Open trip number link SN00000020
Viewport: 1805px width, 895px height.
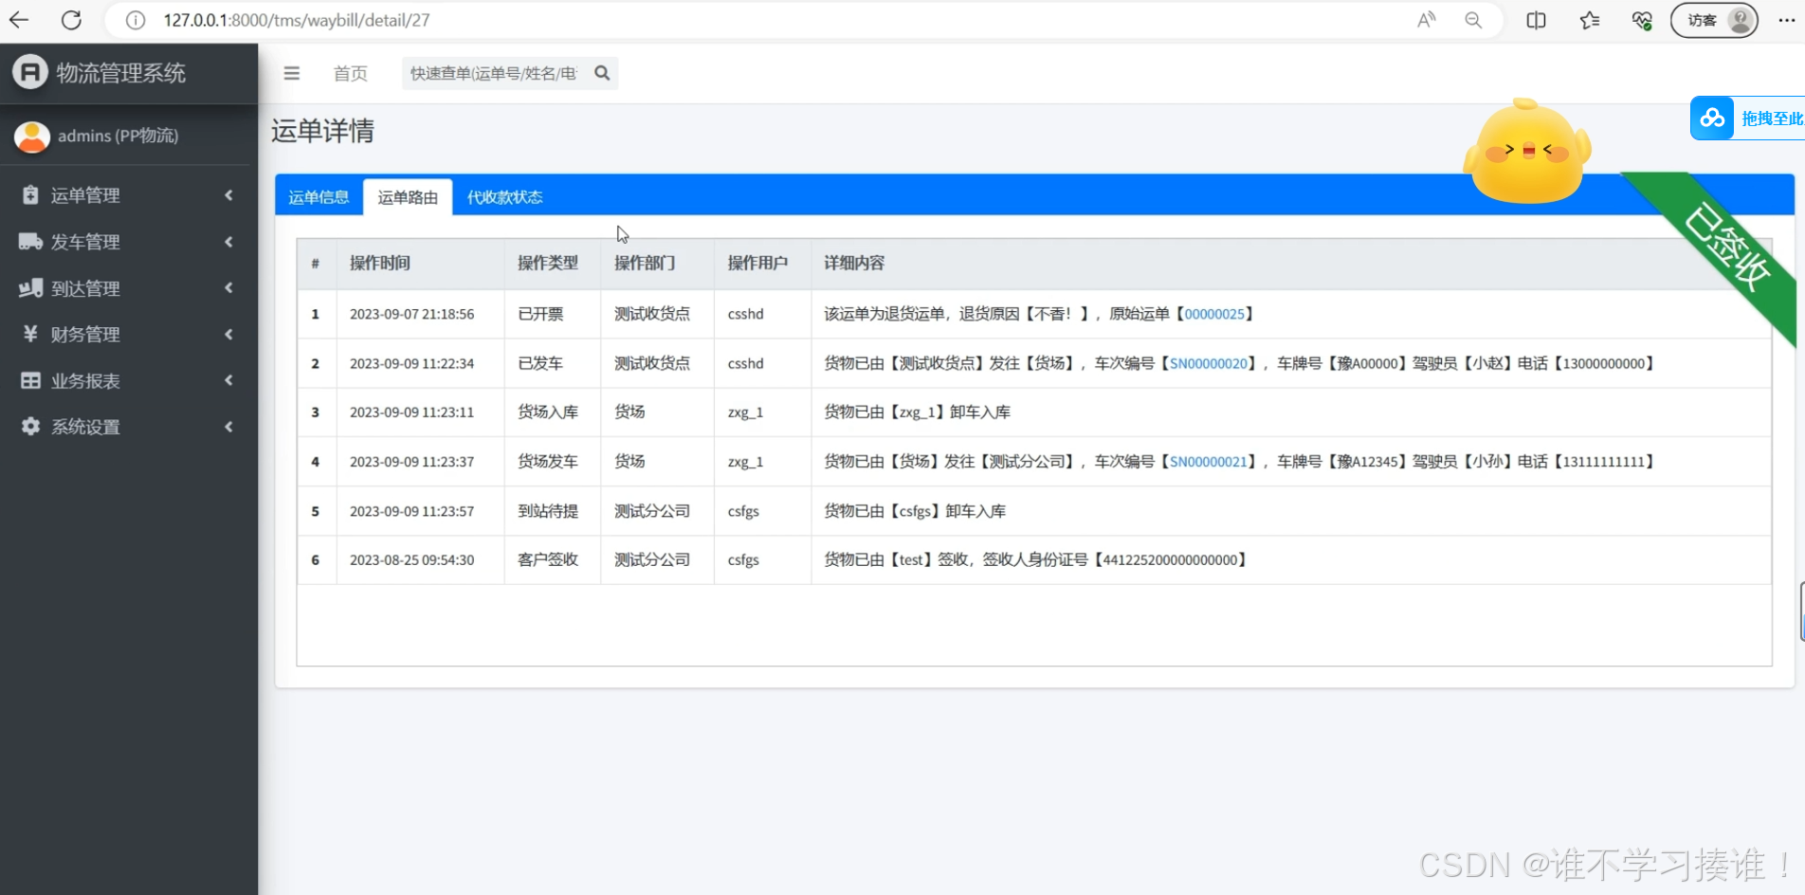pos(1209,363)
